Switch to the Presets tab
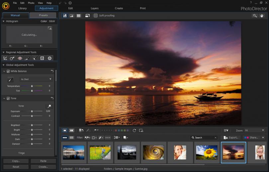 [x=43, y=15]
